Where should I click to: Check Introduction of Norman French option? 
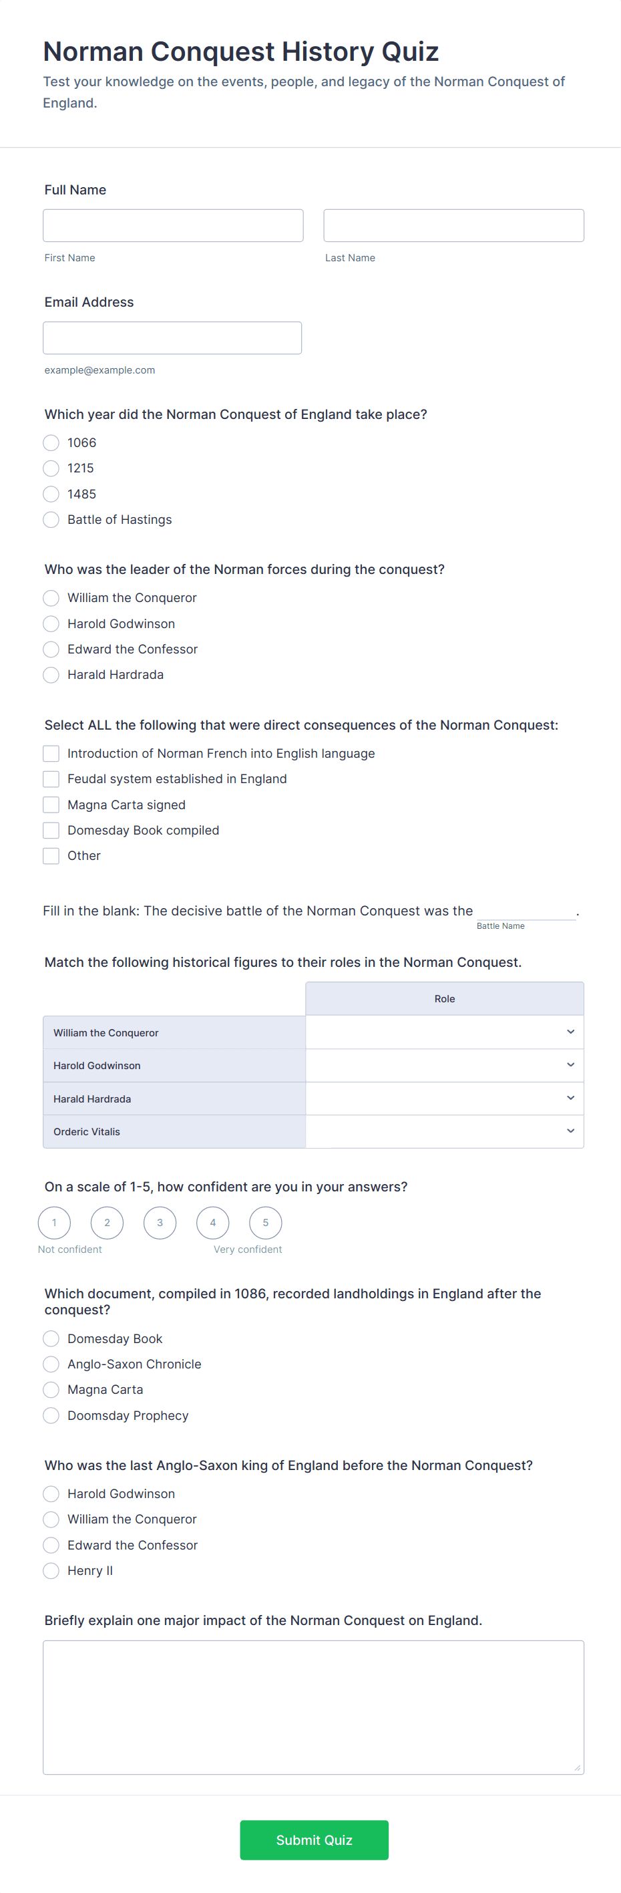(51, 753)
